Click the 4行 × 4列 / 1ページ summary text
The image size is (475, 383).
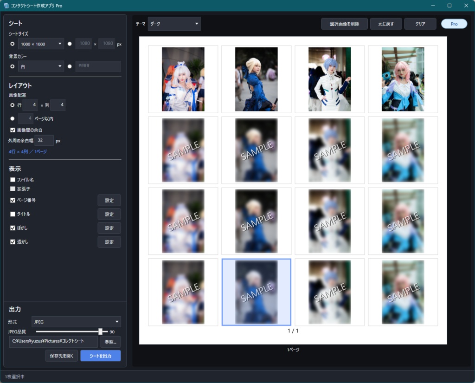(27, 152)
